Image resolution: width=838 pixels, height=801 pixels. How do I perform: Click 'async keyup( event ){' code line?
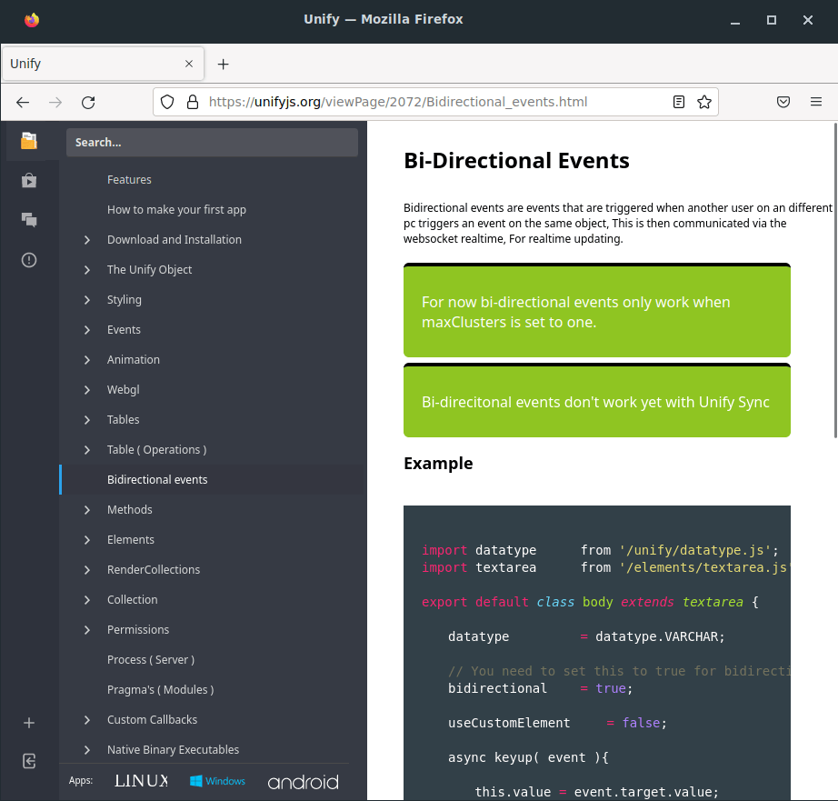[528, 757]
